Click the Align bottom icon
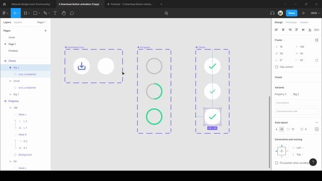The width and height of the screenshot is (322, 181). tap(310, 30)
